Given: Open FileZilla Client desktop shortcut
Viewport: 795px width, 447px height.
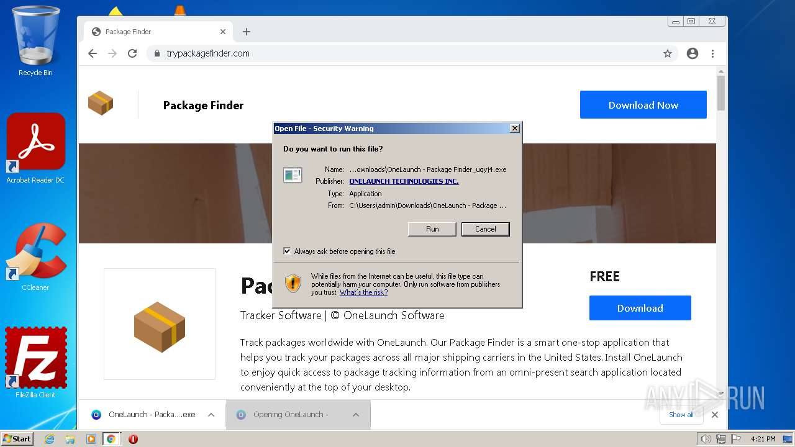Looking at the screenshot, I should 35,363.
